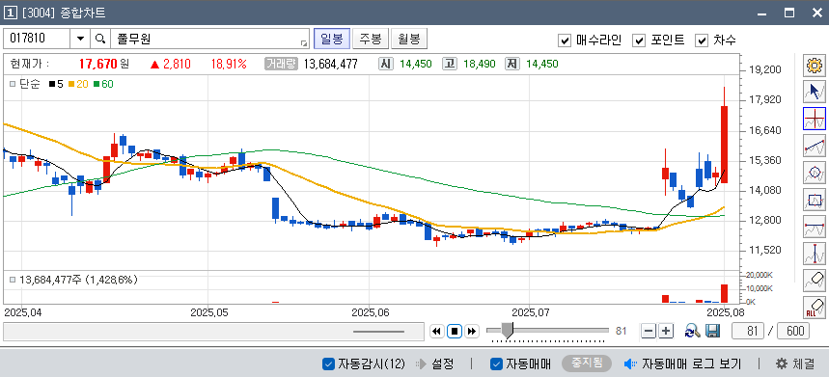829x377 pixels.
Task: Switch to 월봉 monthly chart
Action: (409, 39)
